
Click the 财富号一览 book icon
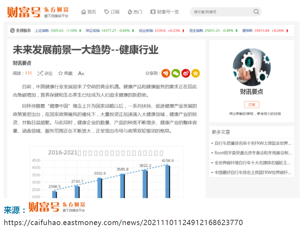click(x=153, y=12)
